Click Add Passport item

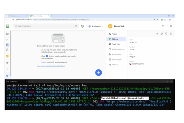(116, 60)
